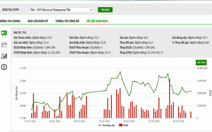Click the 23-02-2026 date axis label
Image resolution: width=212 pixels, height=132 pixels.
click(x=104, y=121)
